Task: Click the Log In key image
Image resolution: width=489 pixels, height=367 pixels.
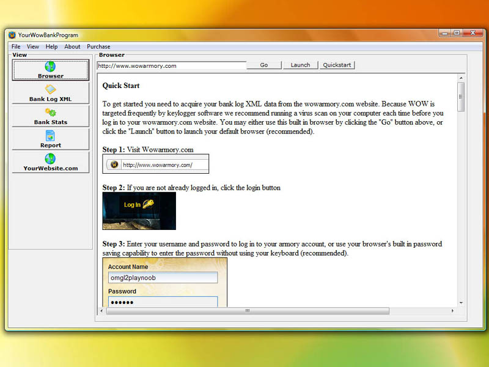Action: click(x=139, y=211)
